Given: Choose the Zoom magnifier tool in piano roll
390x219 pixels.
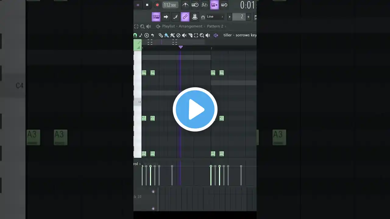Looking at the screenshot, I should pos(202,35).
